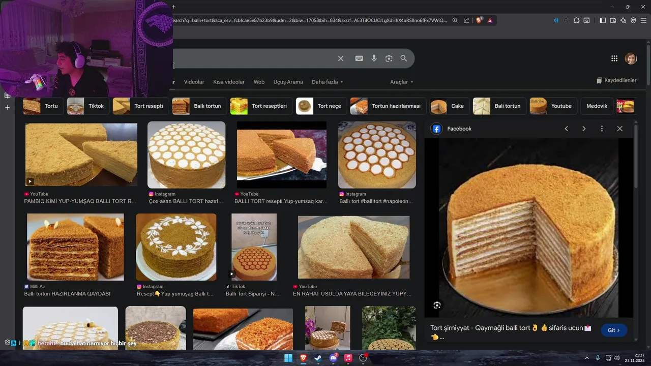This screenshot has height=366, width=651.
Task: Select the Tortu suggestion chip
Action: [x=43, y=106]
